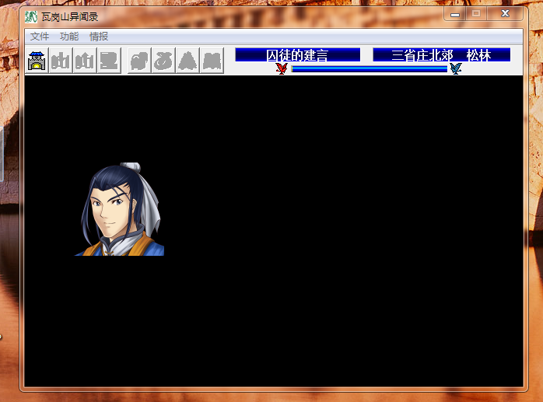Minimize the 瓦岗山异闻录 window
The width and height of the screenshot is (543, 402).
click(x=455, y=14)
